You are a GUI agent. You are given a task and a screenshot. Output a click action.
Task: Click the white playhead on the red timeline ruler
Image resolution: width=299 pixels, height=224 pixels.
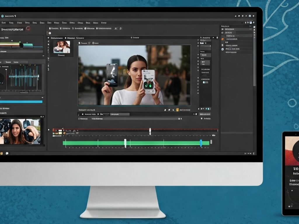[x=150, y=131]
